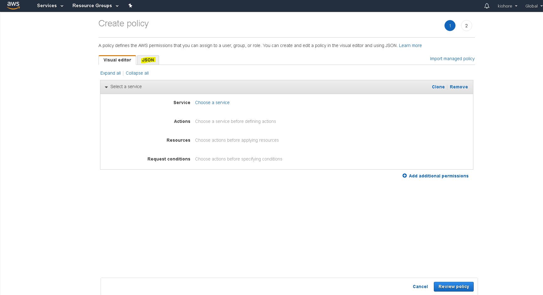Click the Review policy button
Viewport: 543px width, 295px height.
(453, 287)
